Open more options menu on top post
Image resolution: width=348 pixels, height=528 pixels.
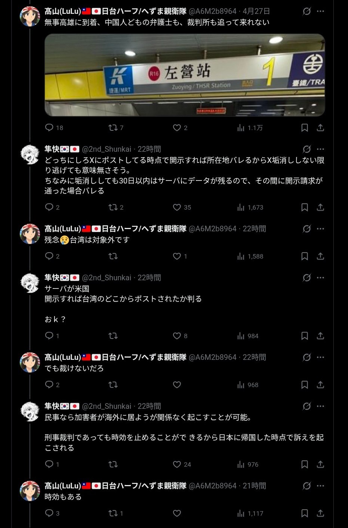(x=320, y=11)
